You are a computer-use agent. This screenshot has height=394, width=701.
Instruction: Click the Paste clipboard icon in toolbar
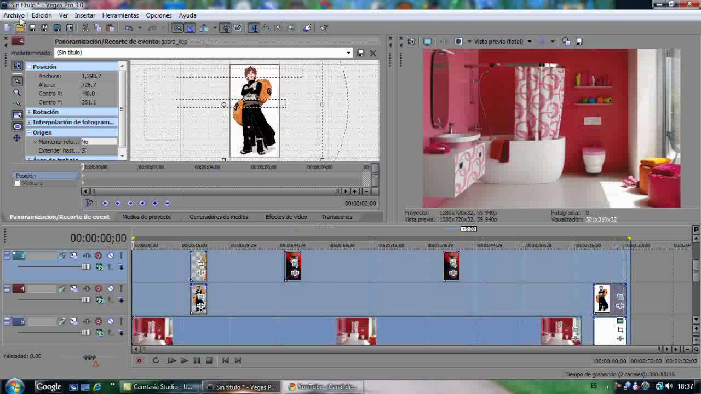click(110, 27)
